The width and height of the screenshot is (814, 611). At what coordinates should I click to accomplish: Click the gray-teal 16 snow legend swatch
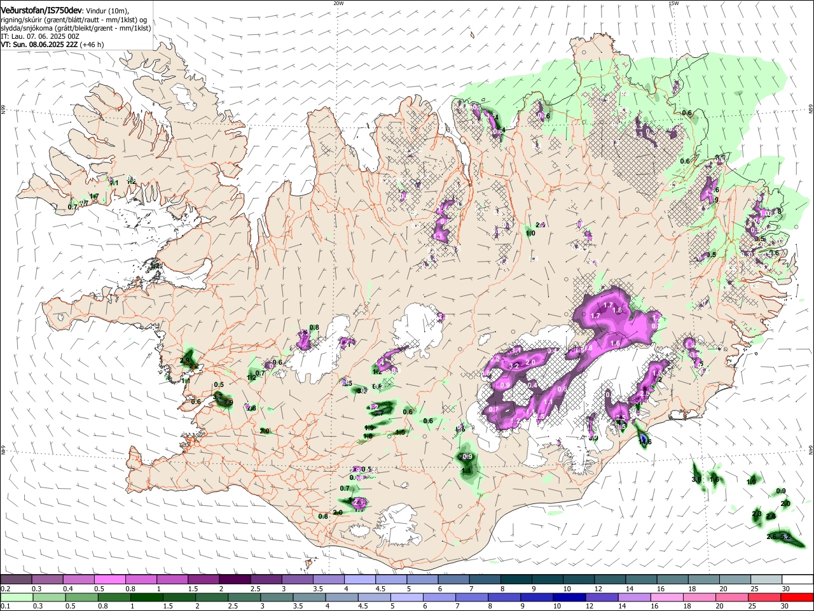click(672, 580)
